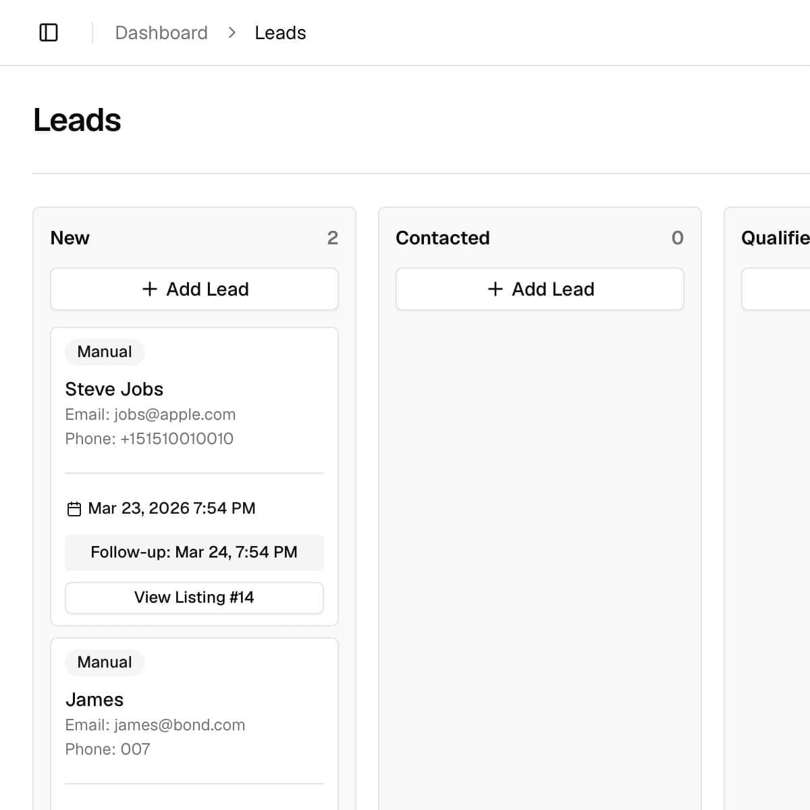Click the breadcrumb chevron separator
Screen dimensions: 810x810
coord(232,32)
